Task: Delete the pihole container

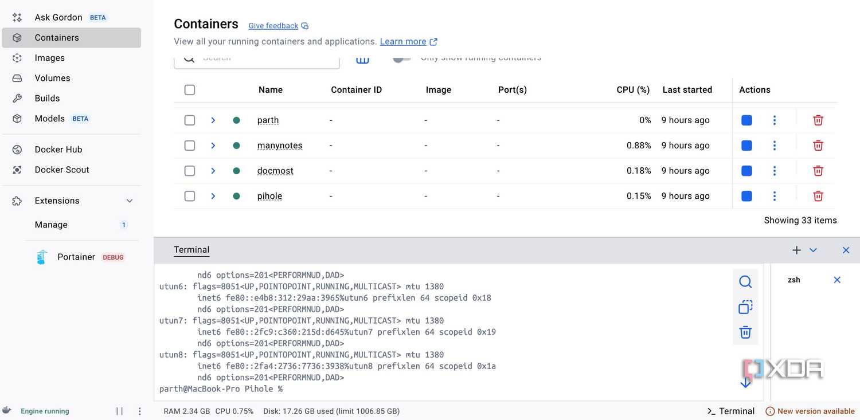Action: (818, 196)
